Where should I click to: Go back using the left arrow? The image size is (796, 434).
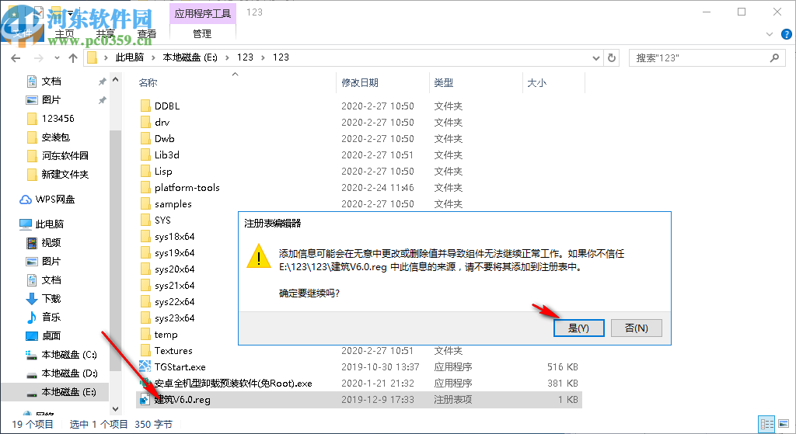click(16, 57)
